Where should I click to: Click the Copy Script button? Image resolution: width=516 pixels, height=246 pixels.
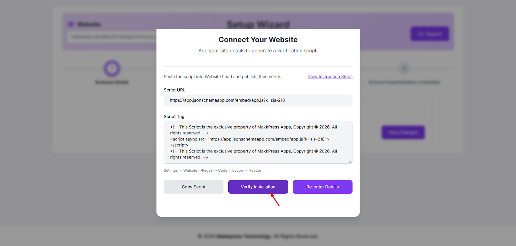point(193,187)
